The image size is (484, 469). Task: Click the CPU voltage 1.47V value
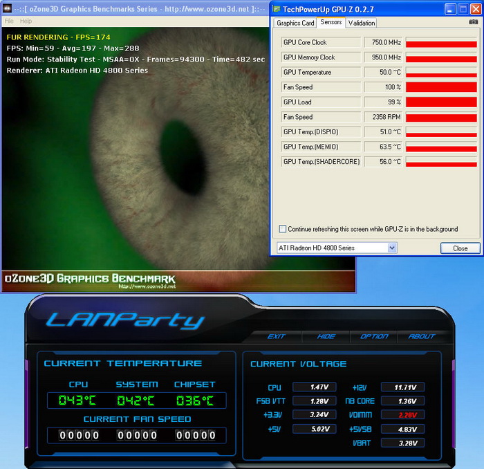[314, 387]
